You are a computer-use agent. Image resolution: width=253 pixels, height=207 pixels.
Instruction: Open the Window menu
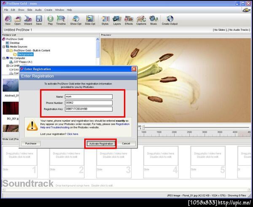[59, 10]
